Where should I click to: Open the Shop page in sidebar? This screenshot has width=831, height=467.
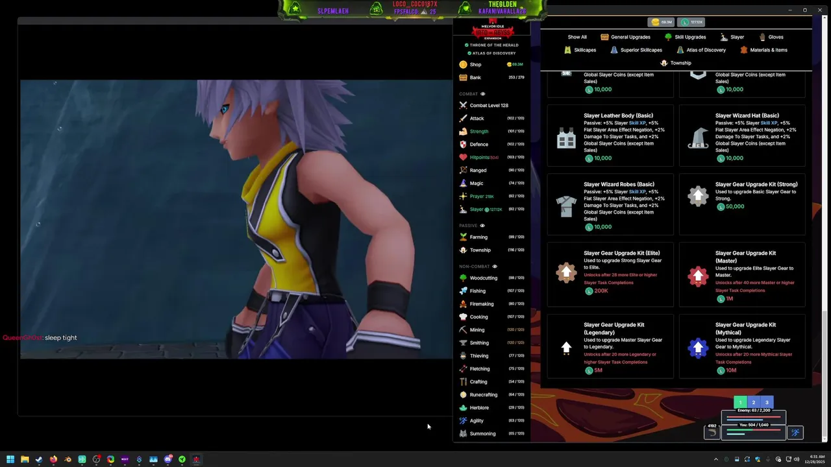point(492,64)
